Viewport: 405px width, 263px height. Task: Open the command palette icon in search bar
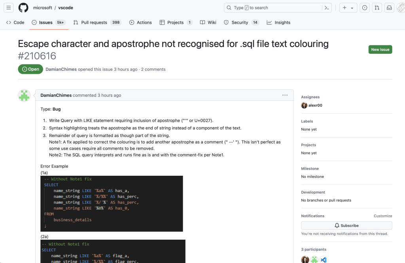click(x=327, y=8)
